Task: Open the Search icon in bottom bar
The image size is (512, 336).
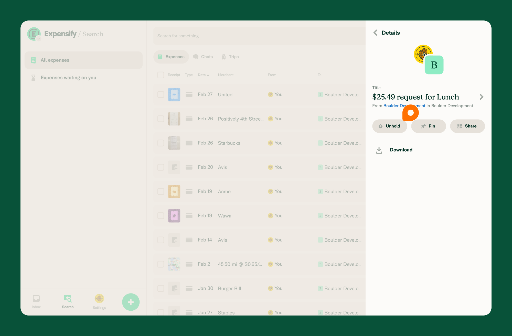Action: click(68, 299)
